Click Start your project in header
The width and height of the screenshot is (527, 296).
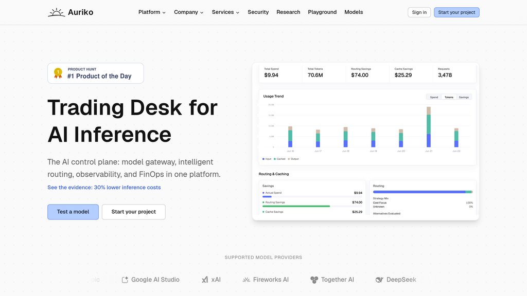(456, 12)
